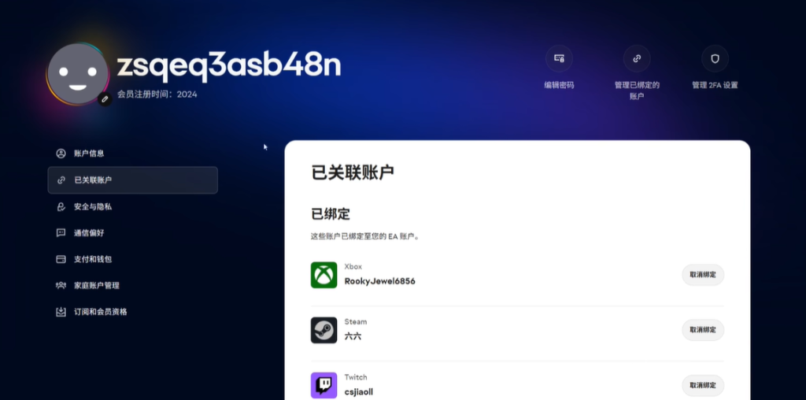The width and height of the screenshot is (806, 400).
Task: Click the profile avatar image
Action: 77,73
